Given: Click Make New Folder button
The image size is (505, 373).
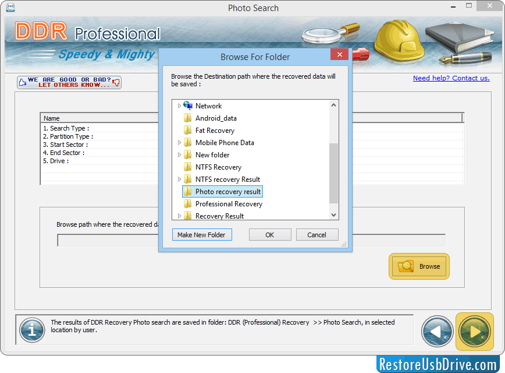Looking at the screenshot, I should pos(202,234).
